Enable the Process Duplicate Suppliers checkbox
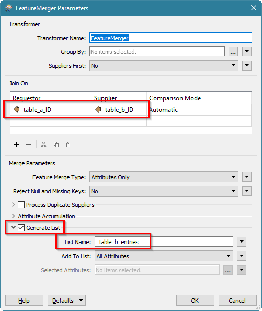Screen dimensions: 262x311 pyautogui.click(x=21, y=205)
